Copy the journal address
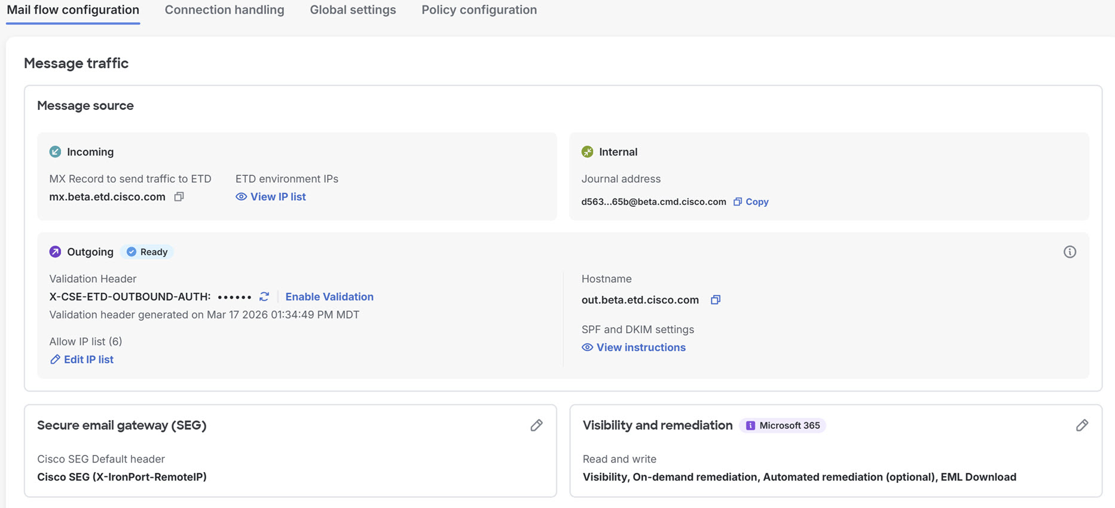The width and height of the screenshot is (1115, 508). click(751, 201)
